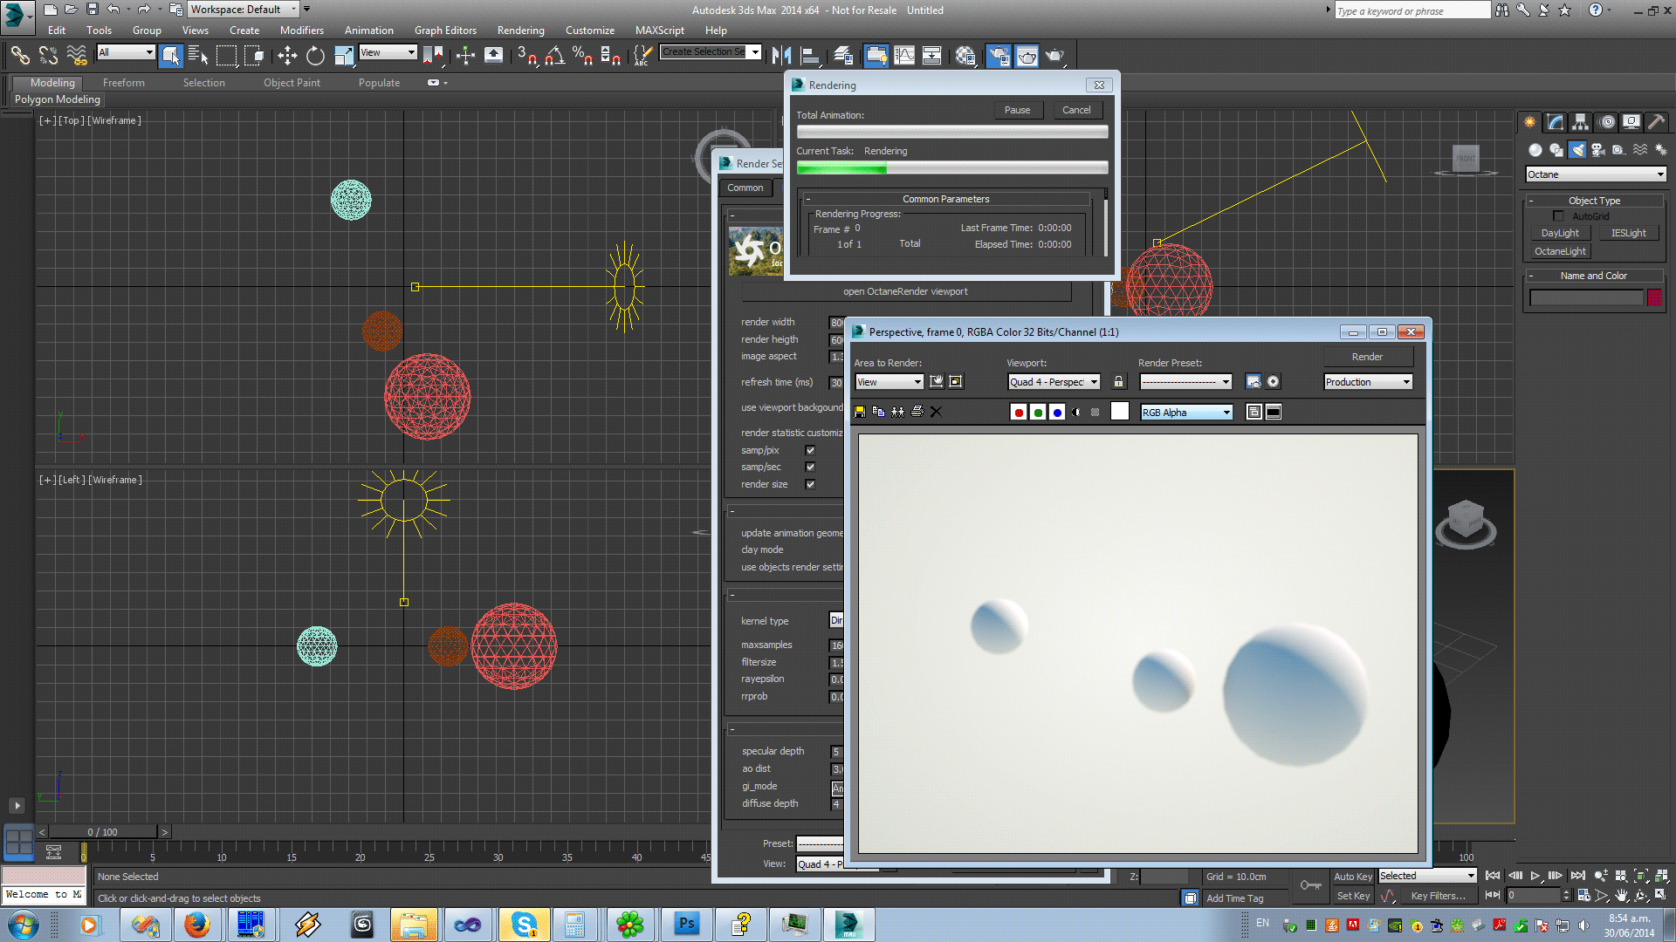The width and height of the screenshot is (1676, 942).
Task: Select the Lights category icon in Create panel
Action: (x=1577, y=150)
